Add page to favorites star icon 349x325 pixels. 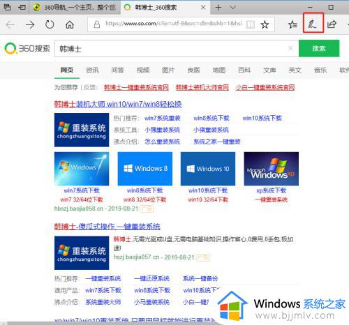(x=265, y=24)
